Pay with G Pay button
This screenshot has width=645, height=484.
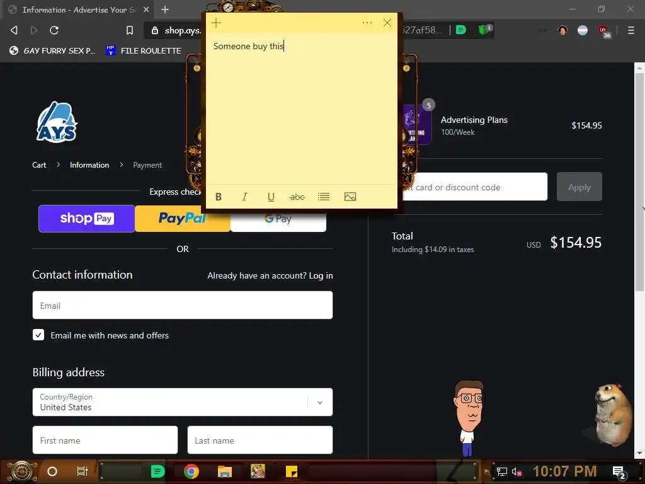click(x=278, y=220)
